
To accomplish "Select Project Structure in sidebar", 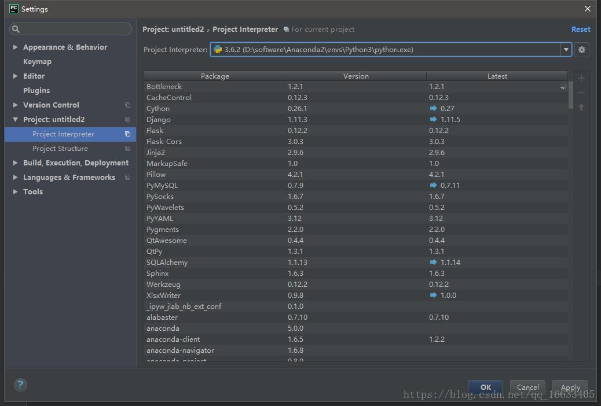I will tap(60, 148).
